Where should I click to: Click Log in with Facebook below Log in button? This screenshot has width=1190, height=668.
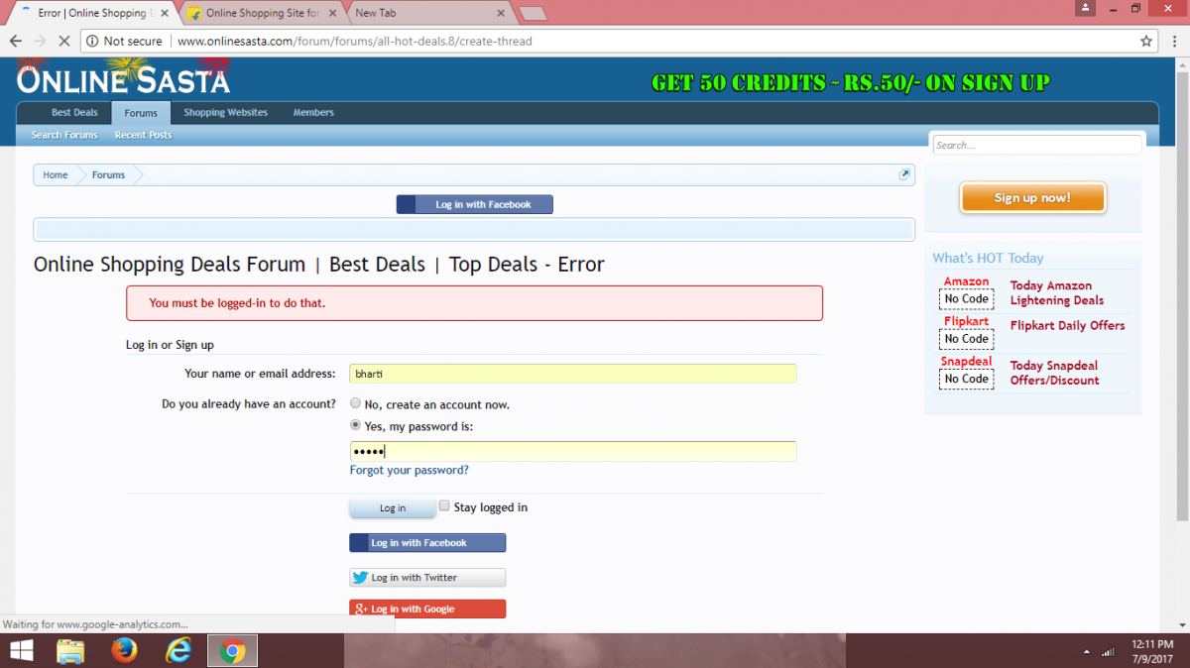tap(427, 543)
